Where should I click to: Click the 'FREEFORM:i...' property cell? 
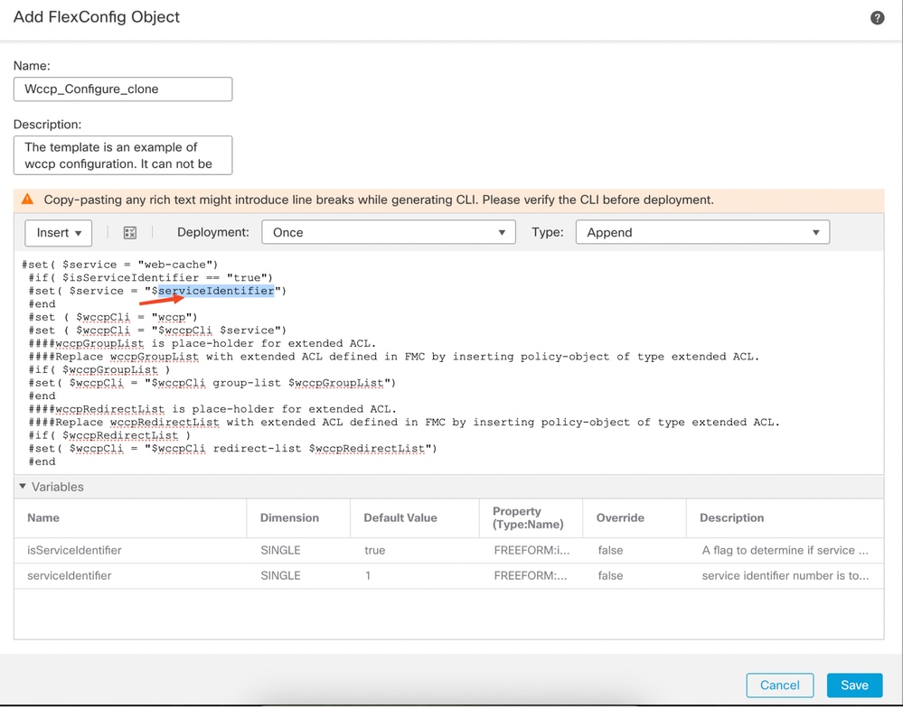531,550
